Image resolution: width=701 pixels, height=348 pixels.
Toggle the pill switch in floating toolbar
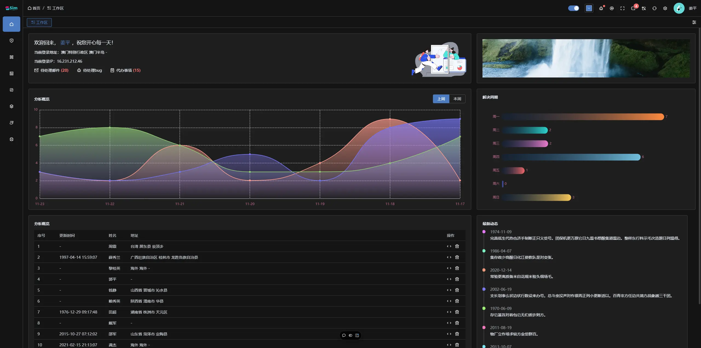(x=350, y=335)
